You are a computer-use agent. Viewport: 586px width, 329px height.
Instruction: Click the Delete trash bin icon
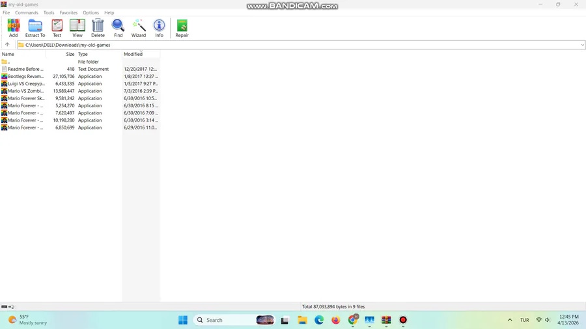pyautogui.click(x=98, y=28)
